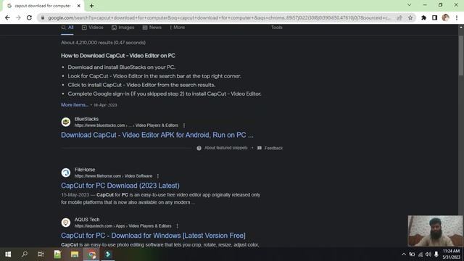Open Task View on taskbar

pos(41,254)
